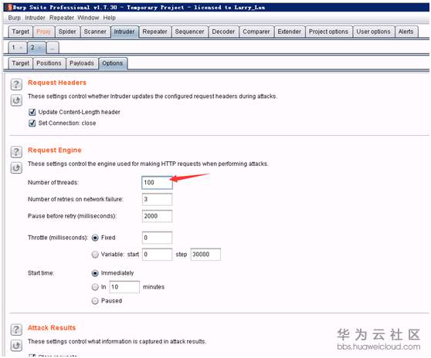Click the Fixed throttle value field
431x358 pixels.
coord(158,238)
